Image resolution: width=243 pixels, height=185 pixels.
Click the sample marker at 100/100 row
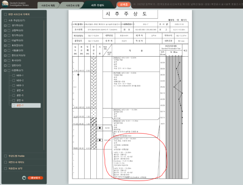(100, 140)
